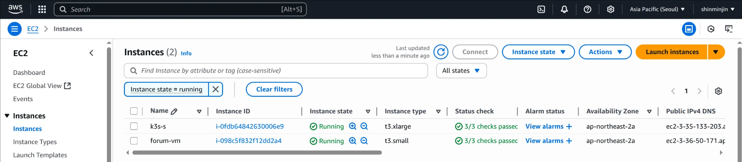
Task: Open the services grid menu
Action: (x=42, y=9)
